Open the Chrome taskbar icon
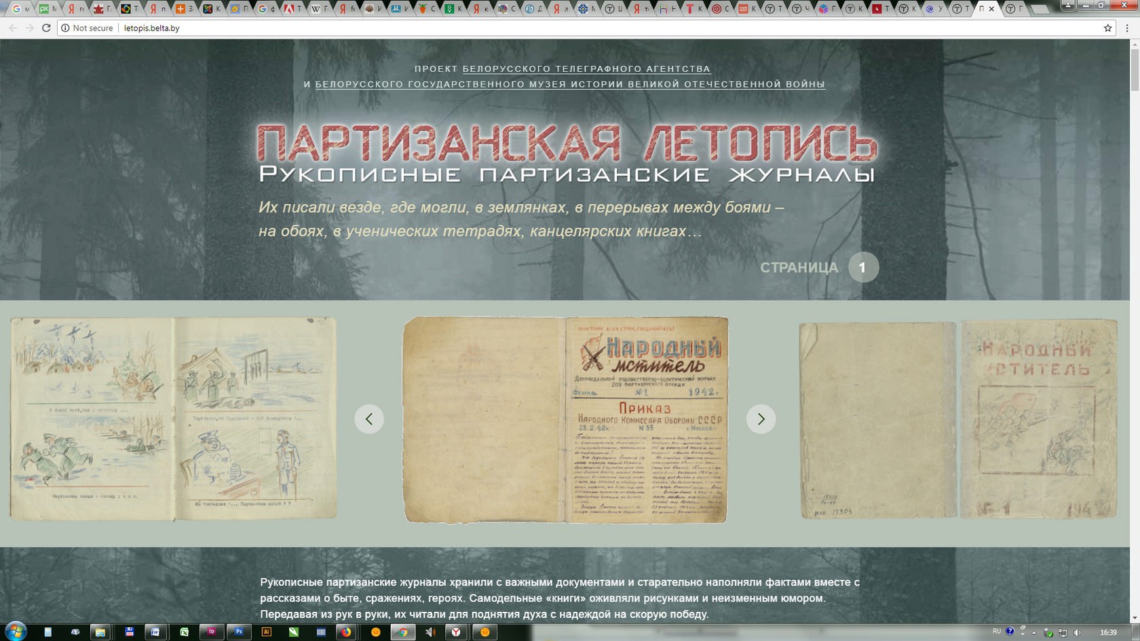 pos(403,632)
